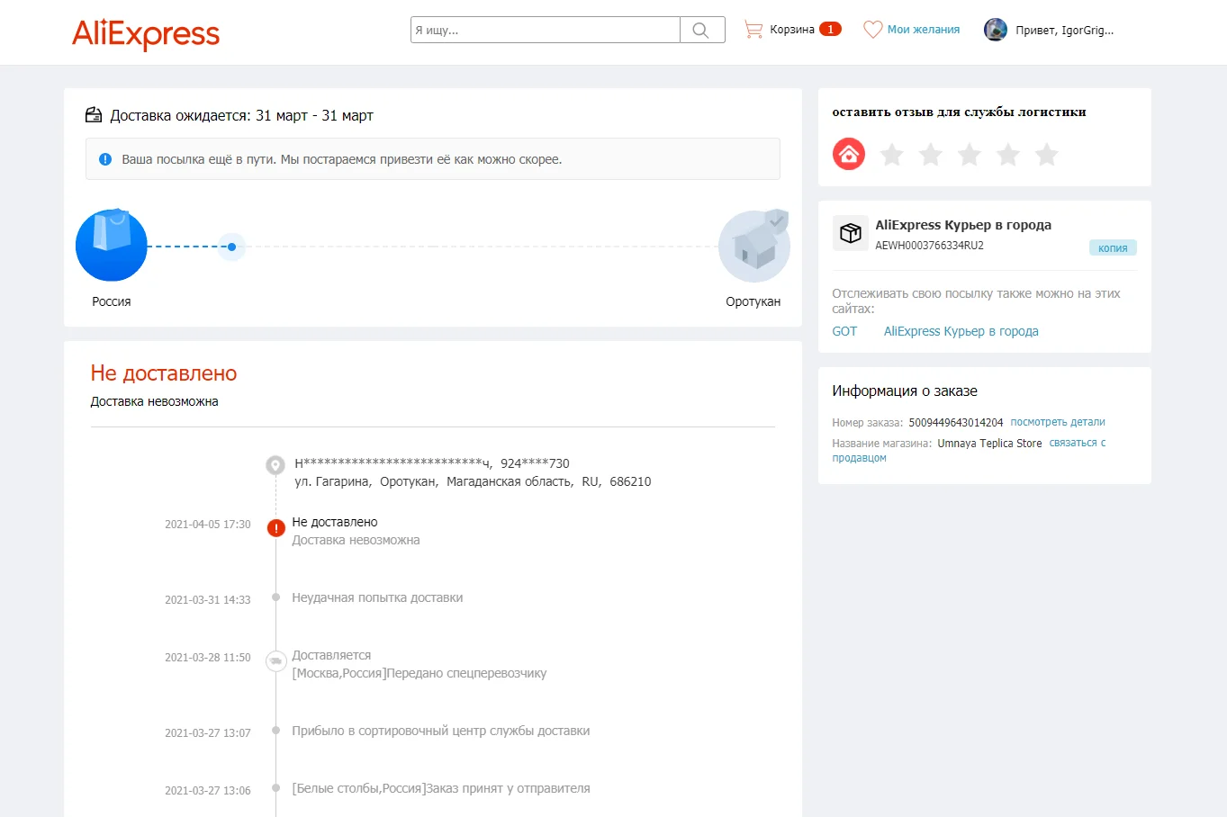Click the 'Доставка ожидается: 31 март' heading

point(241,115)
